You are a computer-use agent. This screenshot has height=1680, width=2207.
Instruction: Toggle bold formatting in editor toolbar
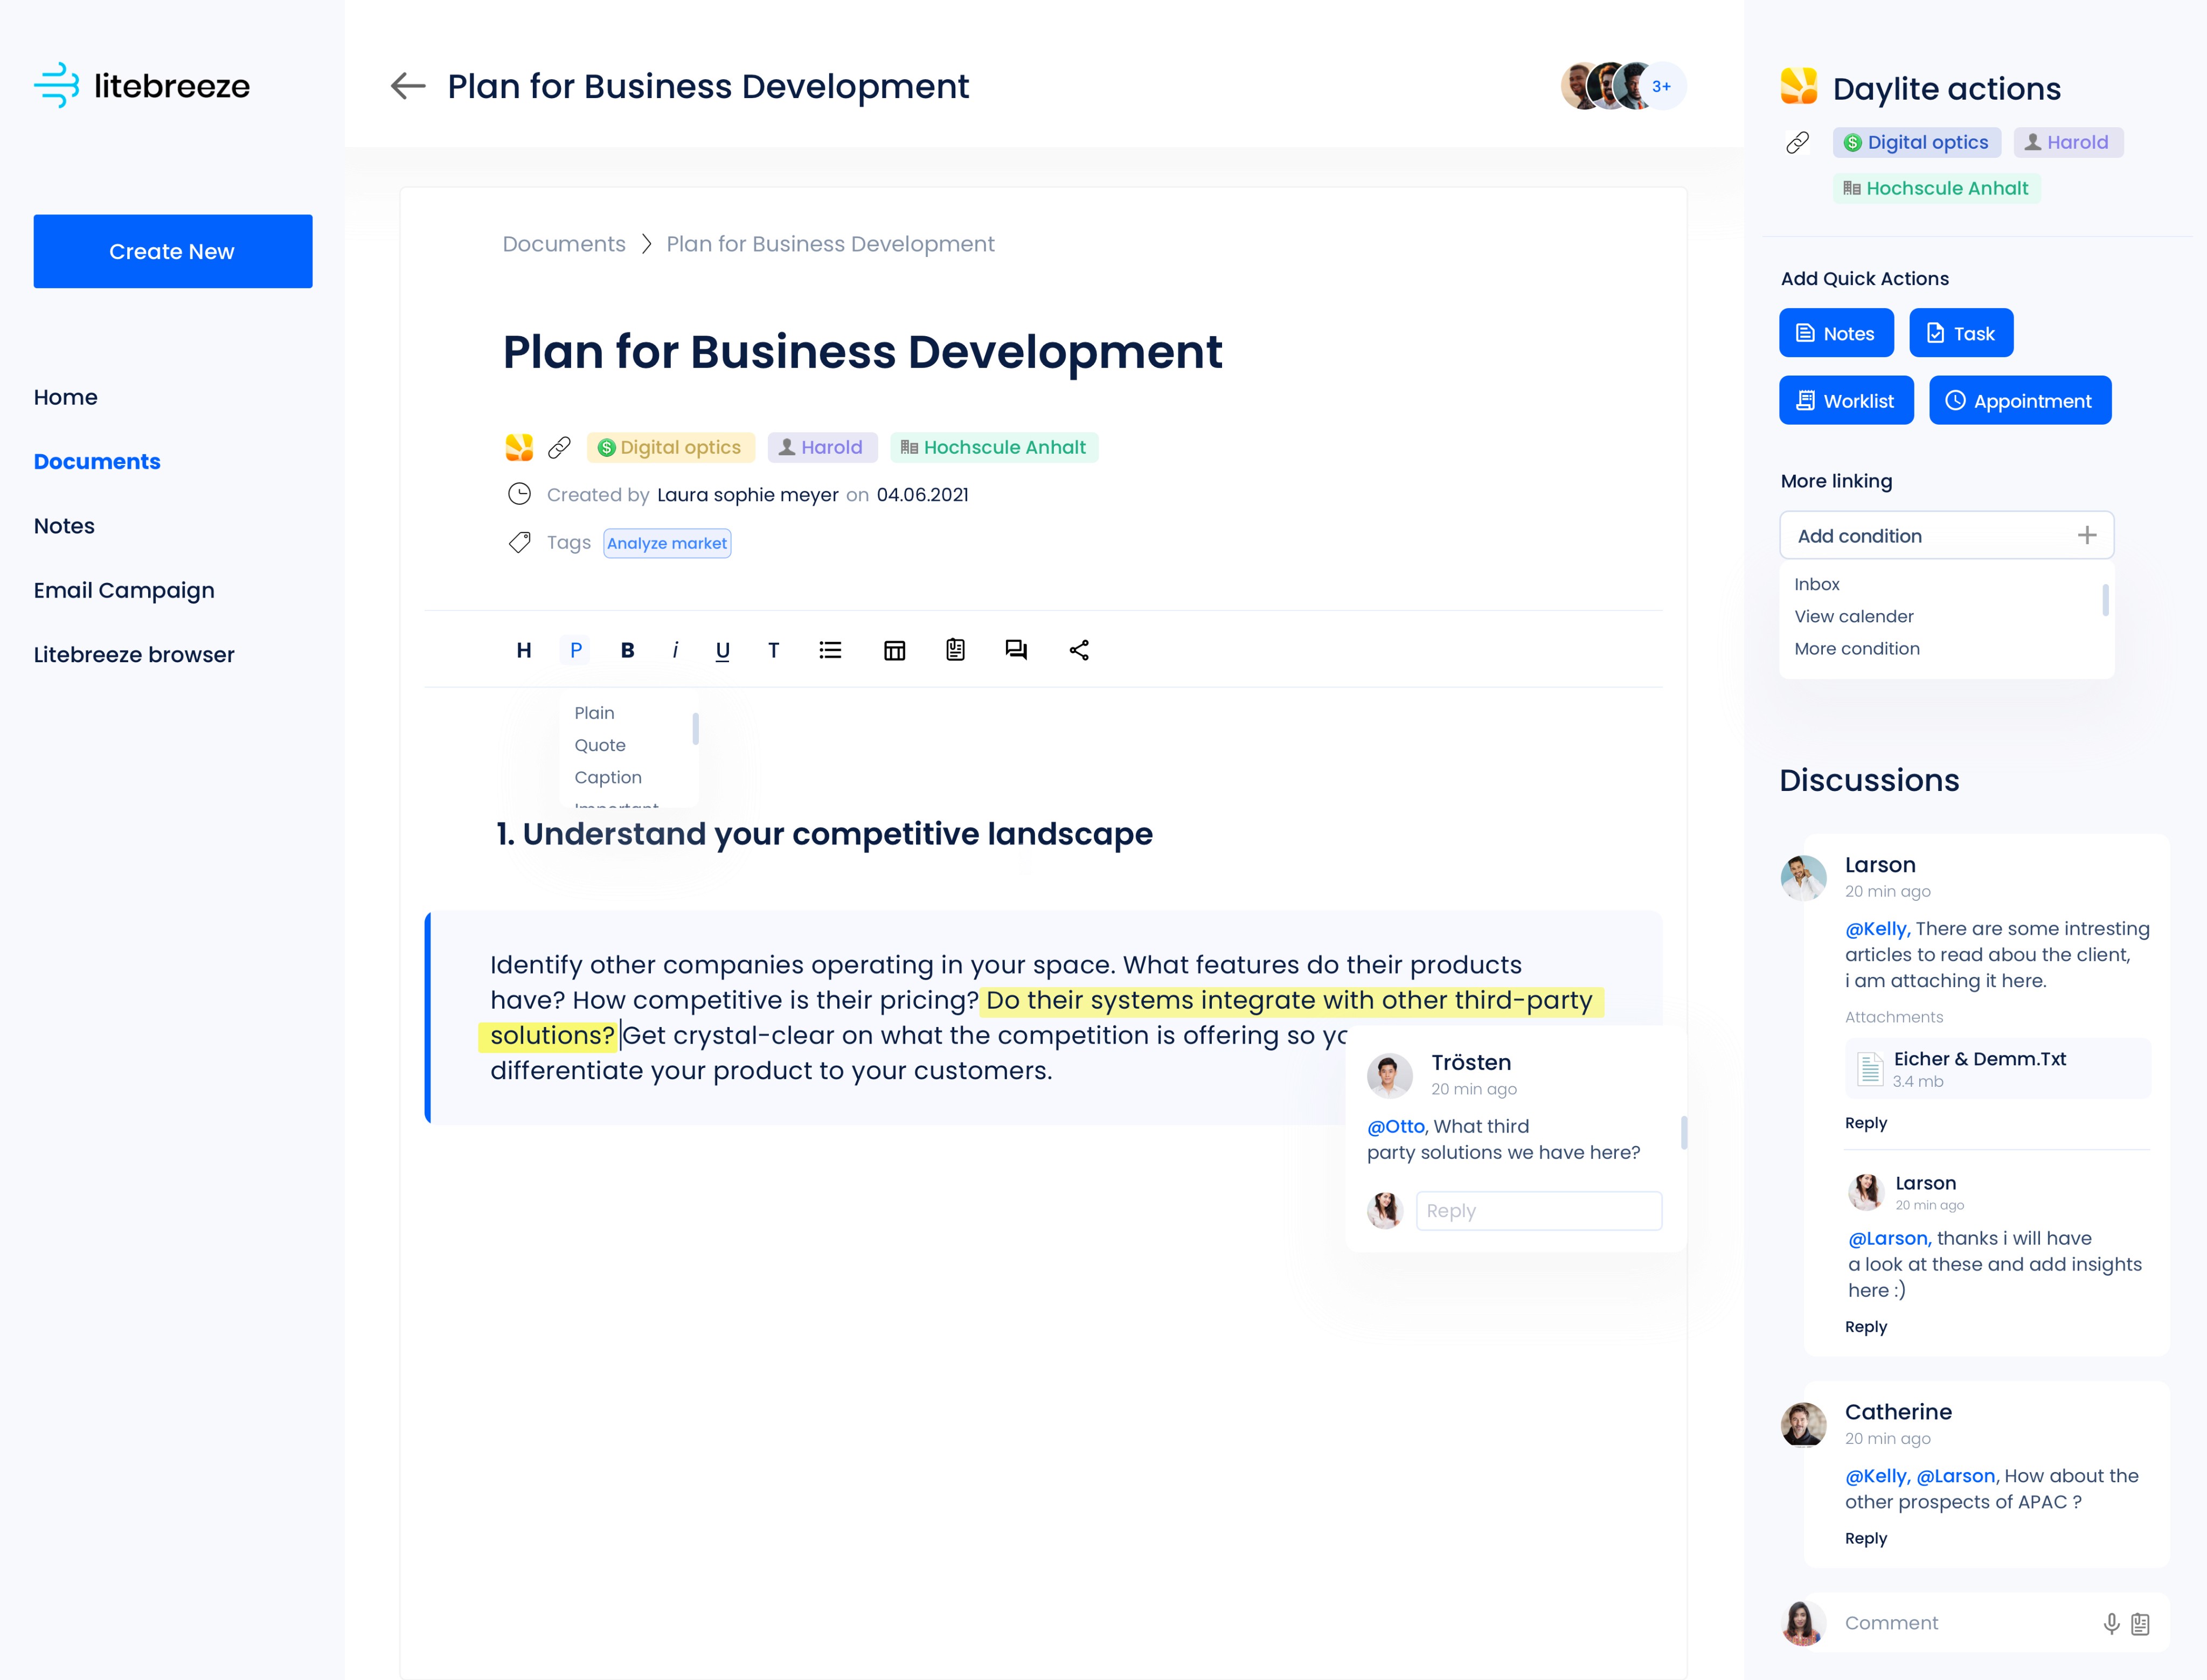click(627, 650)
